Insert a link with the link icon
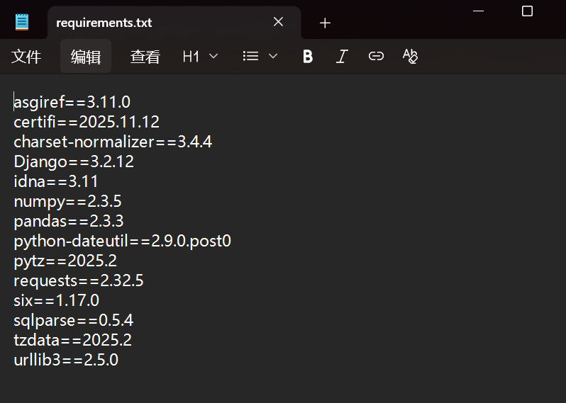The width and height of the screenshot is (566, 403). point(376,56)
